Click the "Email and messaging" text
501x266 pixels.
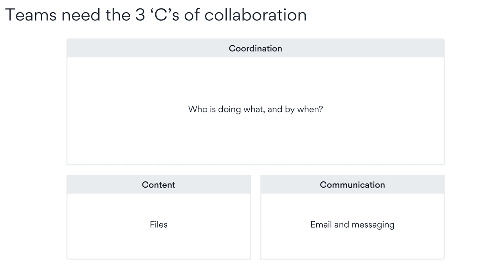[x=352, y=225]
